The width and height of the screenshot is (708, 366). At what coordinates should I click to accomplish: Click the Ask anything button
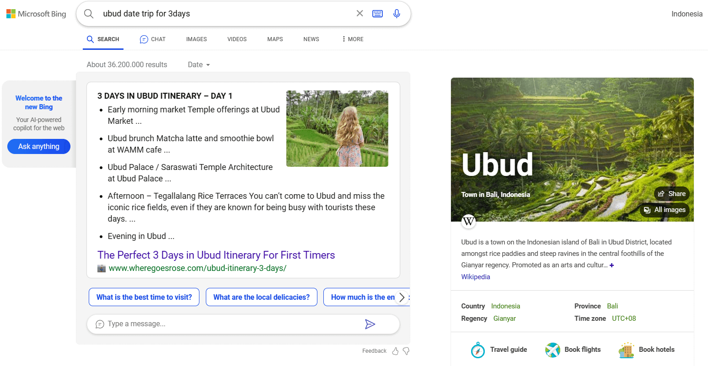39,147
